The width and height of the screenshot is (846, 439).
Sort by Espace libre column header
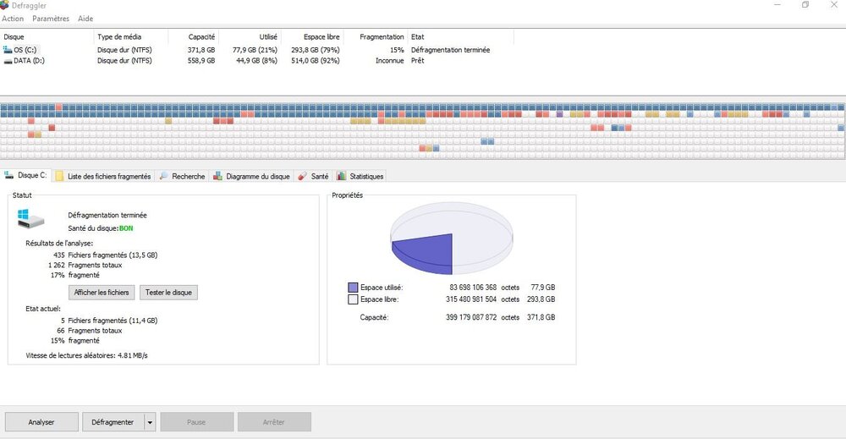click(x=312, y=36)
